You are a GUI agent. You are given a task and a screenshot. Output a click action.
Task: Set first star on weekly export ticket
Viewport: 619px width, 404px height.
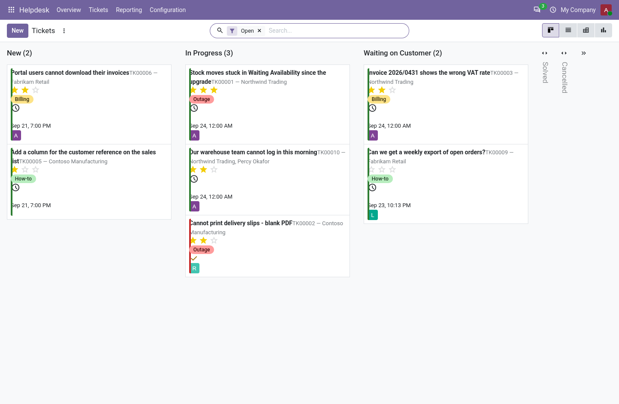(x=371, y=169)
